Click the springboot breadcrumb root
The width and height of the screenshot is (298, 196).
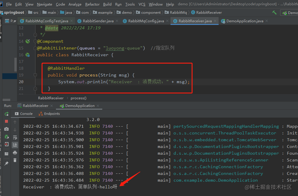point(12,13)
